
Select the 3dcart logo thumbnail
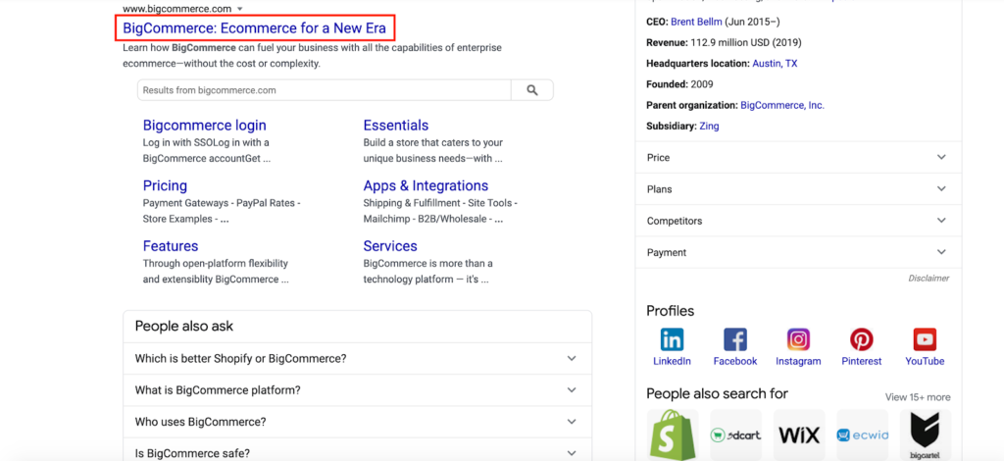[x=735, y=435]
